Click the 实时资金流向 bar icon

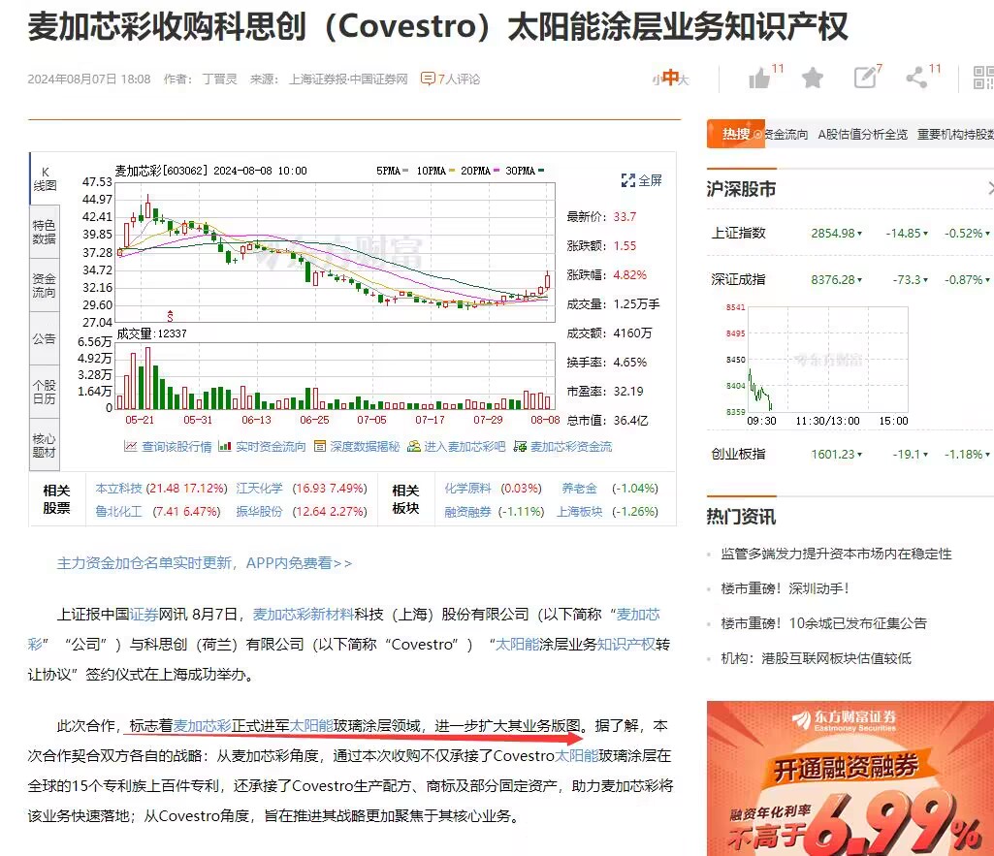coord(224,446)
